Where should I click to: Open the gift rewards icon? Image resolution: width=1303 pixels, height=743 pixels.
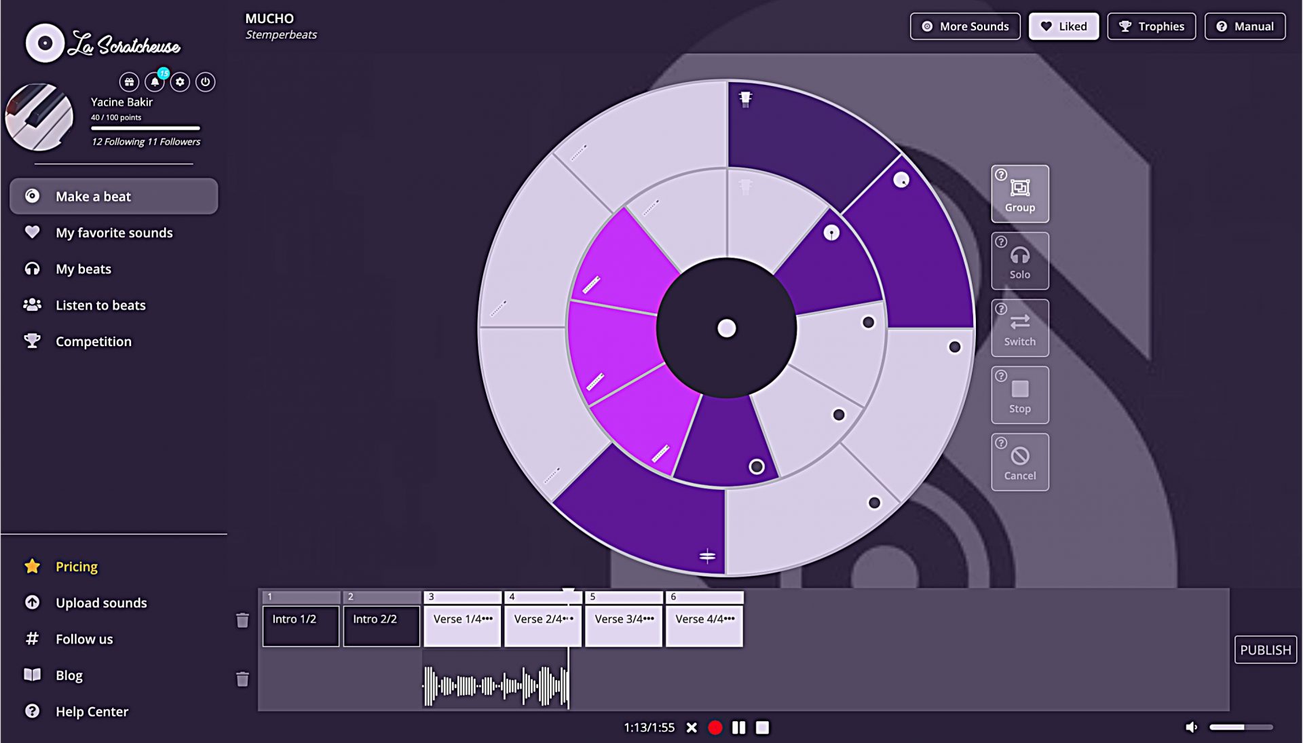pos(129,81)
